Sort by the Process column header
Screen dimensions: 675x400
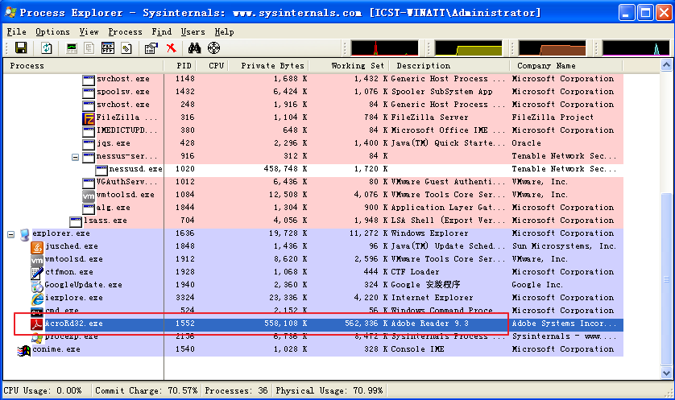[84, 66]
